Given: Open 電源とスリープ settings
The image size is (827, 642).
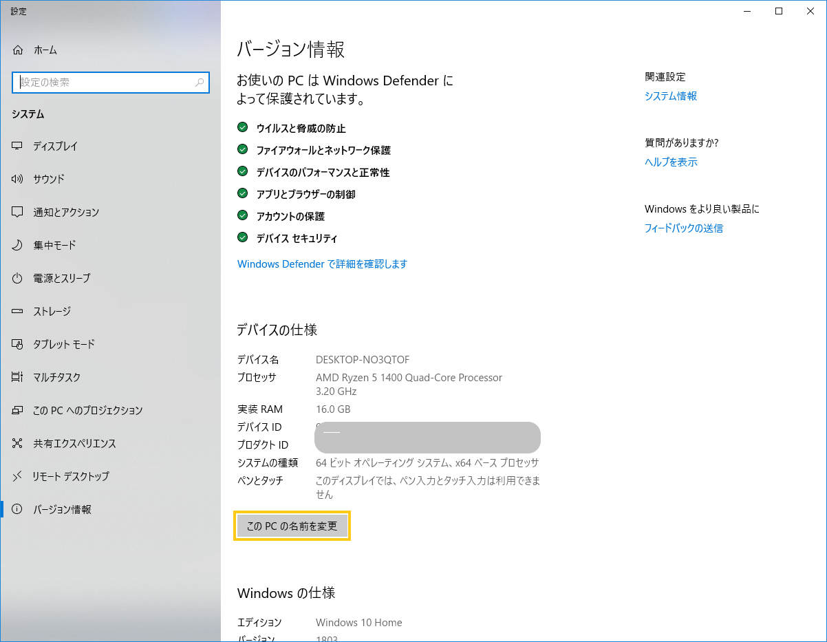Looking at the screenshot, I should (110, 278).
